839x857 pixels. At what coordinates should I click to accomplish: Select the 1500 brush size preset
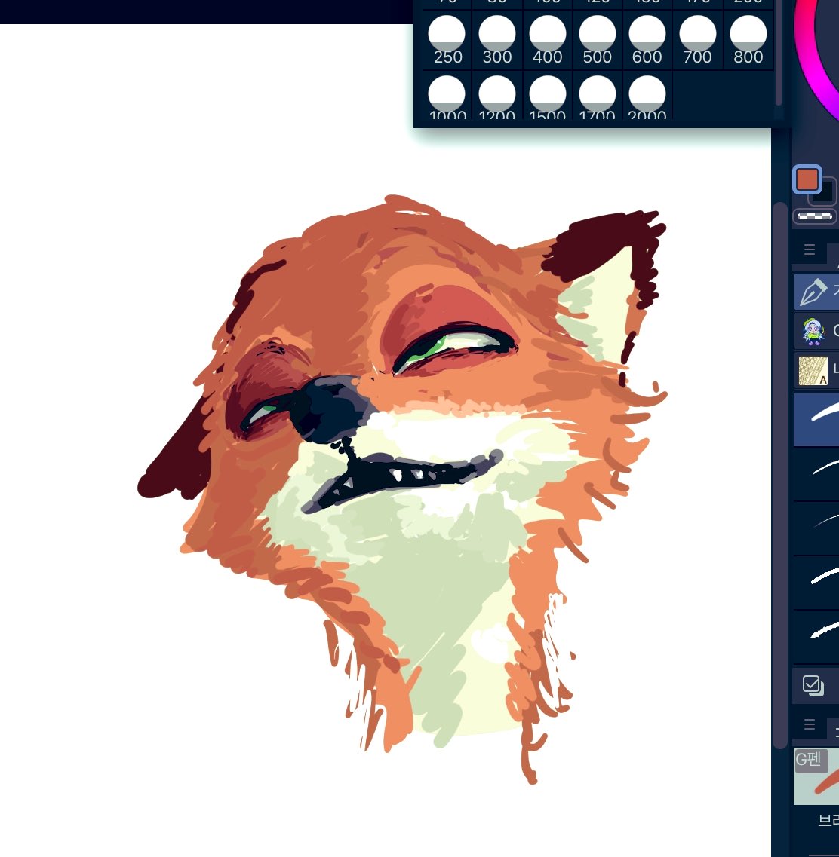[x=548, y=96]
